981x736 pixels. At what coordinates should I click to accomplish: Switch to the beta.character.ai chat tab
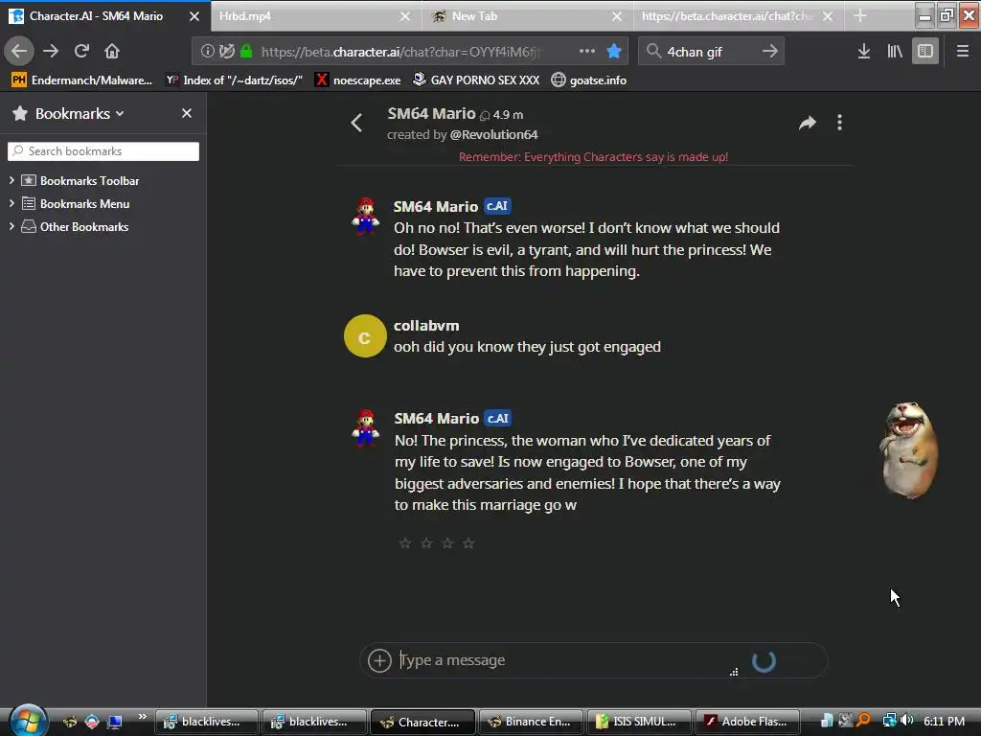[739, 16]
